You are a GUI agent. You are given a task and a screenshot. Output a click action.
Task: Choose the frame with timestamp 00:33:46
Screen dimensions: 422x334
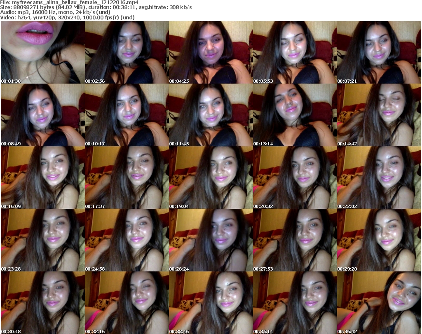point(211,303)
